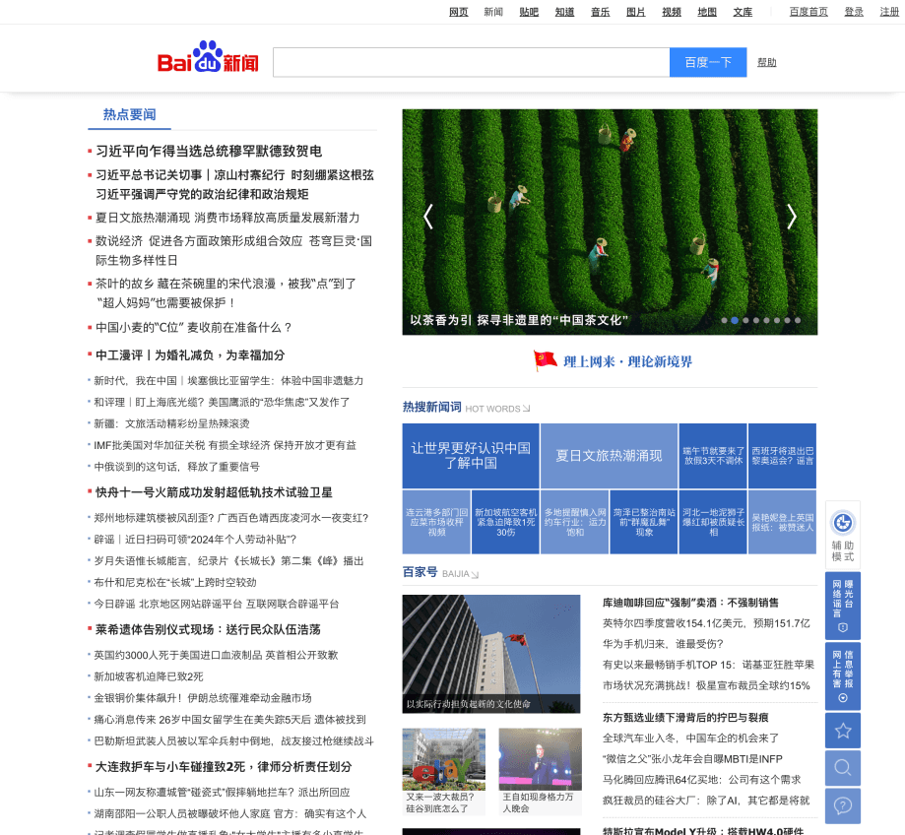
Task: Open 布什和尼克松在"长城"上跨时空较劲 item
Action: (x=175, y=582)
